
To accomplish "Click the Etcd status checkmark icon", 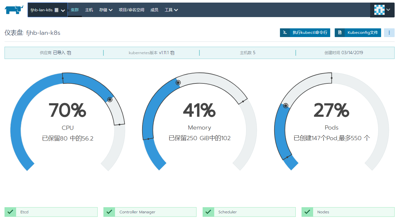I will 10,212.
